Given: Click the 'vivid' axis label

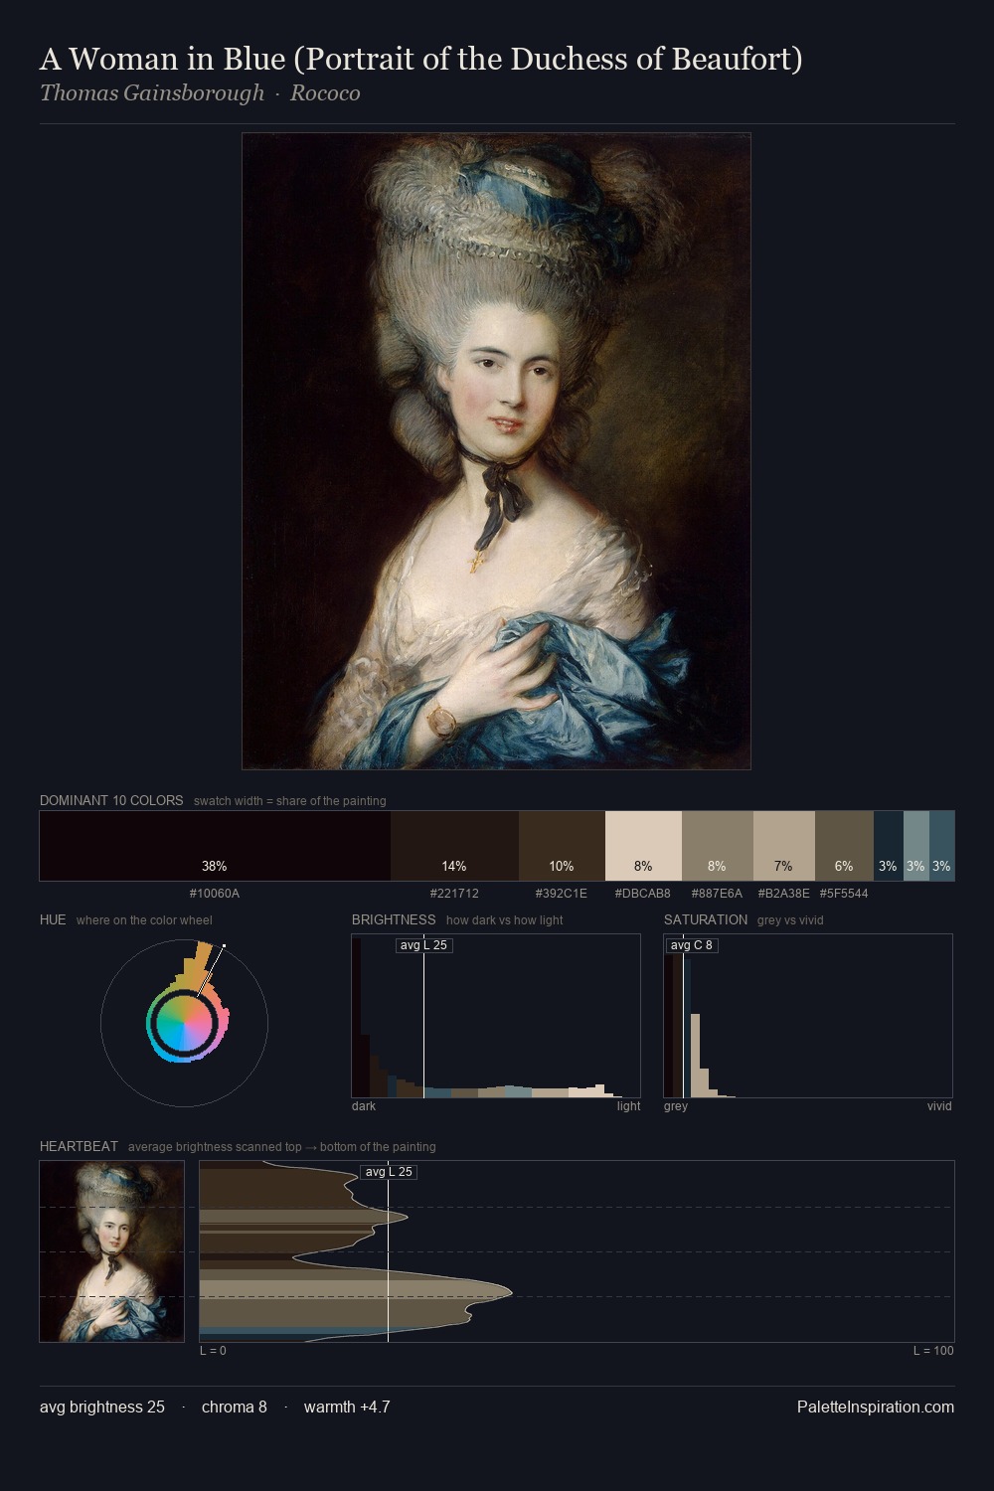Looking at the screenshot, I should [939, 1105].
